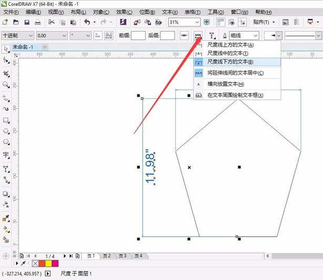Pick the magenta color swatch
The image size is (323, 280).
pos(55,263)
